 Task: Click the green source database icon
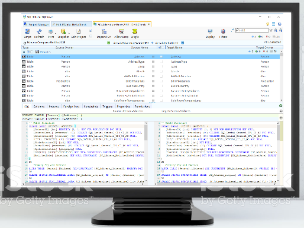pyautogui.click(x=108, y=43)
